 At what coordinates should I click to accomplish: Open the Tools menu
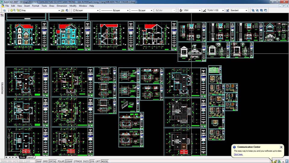coord(44,6)
